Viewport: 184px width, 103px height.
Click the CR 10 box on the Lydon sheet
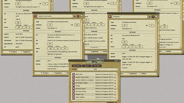click(x=77, y=25)
